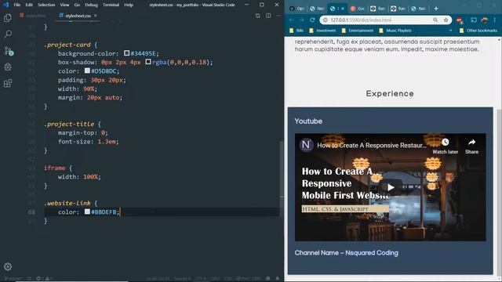This screenshot has height=282, width=502.
Task: Click the browser back arrow
Action: 291,20
